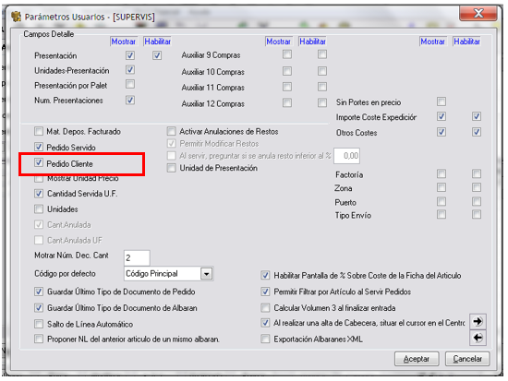Click the left arrow previous page icon
This screenshot has width=508, height=381.
click(478, 338)
